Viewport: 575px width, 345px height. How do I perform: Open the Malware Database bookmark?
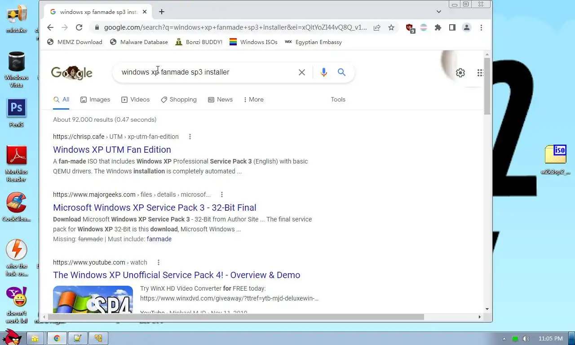point(139,42)
